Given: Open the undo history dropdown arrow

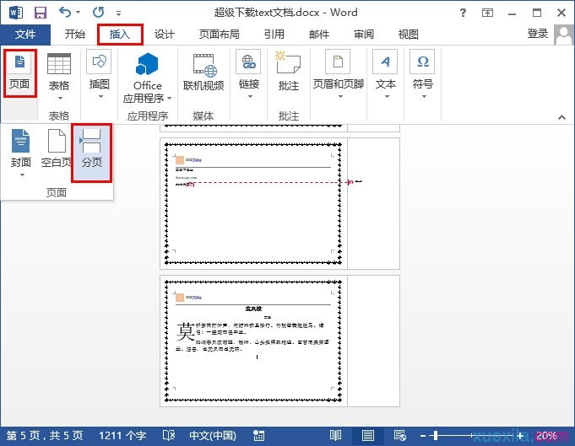Looking at the screenshot, I should click(79, 13).
